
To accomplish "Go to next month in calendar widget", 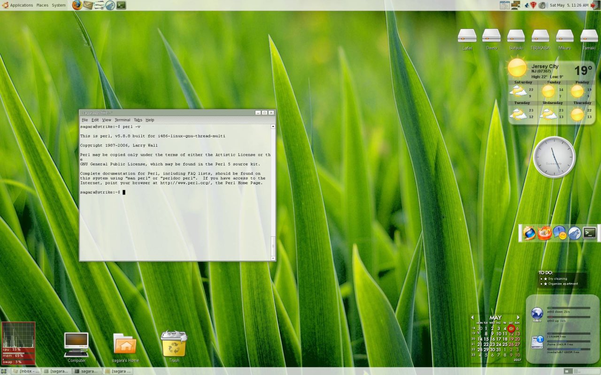I will pyautogui.click(x=518, y=317).
